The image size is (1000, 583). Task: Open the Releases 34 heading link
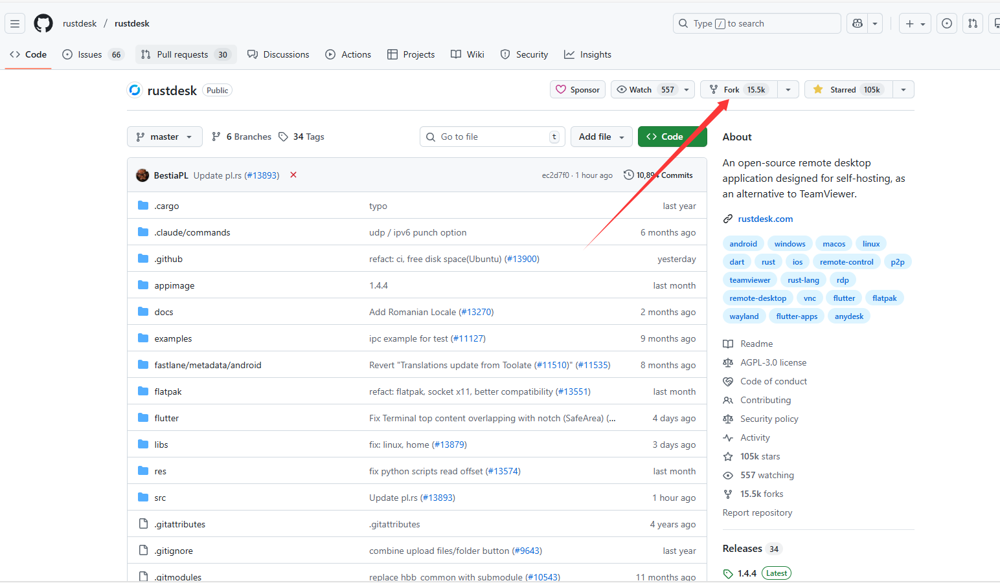point(752,549)
